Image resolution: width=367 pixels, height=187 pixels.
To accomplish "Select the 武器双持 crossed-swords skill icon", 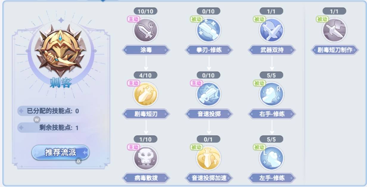I will coord(271,30).
